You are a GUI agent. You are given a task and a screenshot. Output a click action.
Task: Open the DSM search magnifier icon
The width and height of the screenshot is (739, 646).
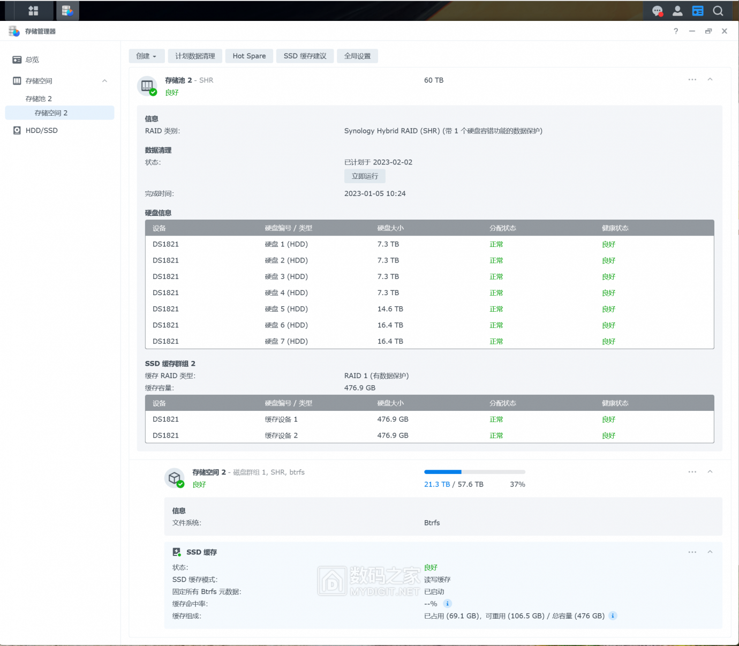[x=718, y=11]
